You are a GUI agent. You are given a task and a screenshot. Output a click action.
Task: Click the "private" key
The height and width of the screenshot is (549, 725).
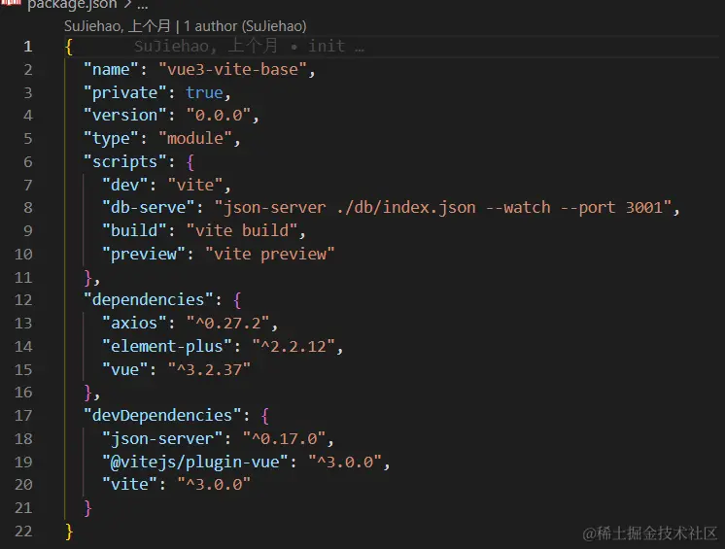click(124, 93)
